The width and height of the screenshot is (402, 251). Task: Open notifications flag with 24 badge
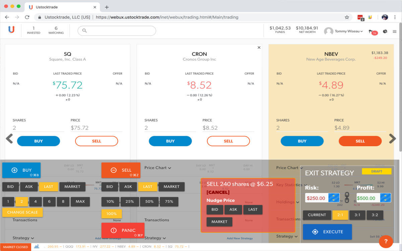click(x=373, y=32)
